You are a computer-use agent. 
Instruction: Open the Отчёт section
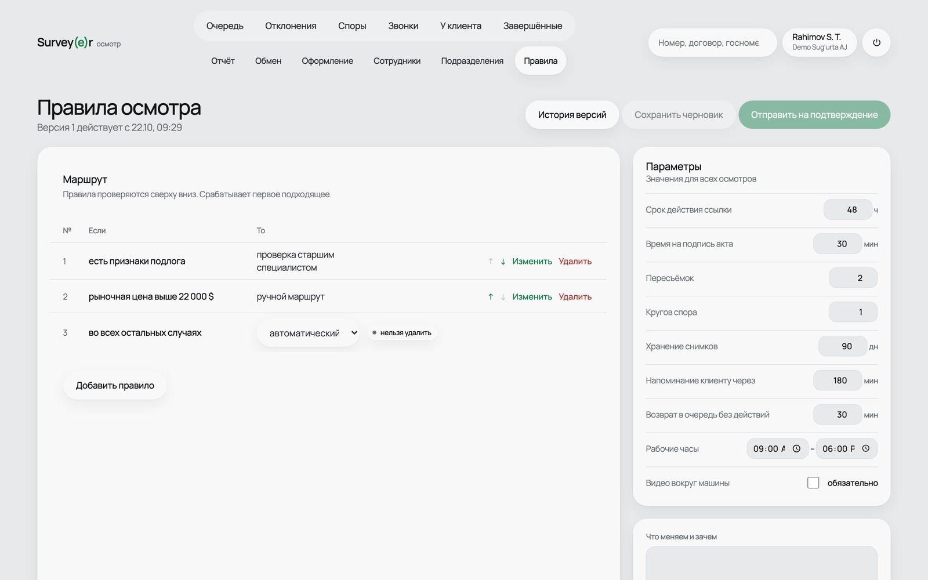click(x=223, y=61)
